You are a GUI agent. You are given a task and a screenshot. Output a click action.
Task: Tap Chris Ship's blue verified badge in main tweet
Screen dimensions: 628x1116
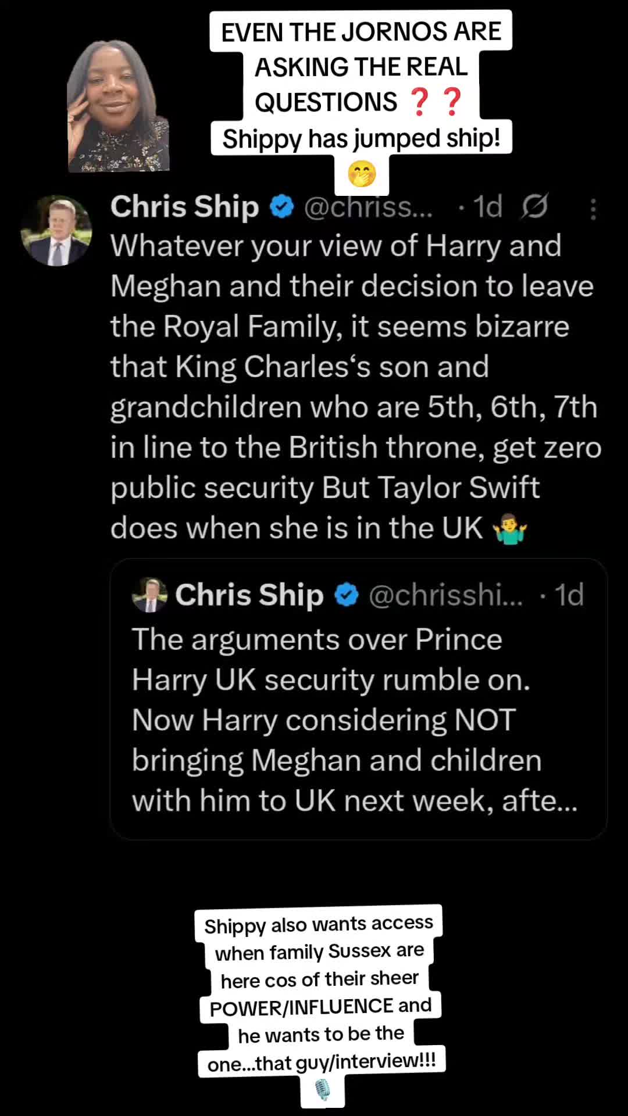coord(282,207)
